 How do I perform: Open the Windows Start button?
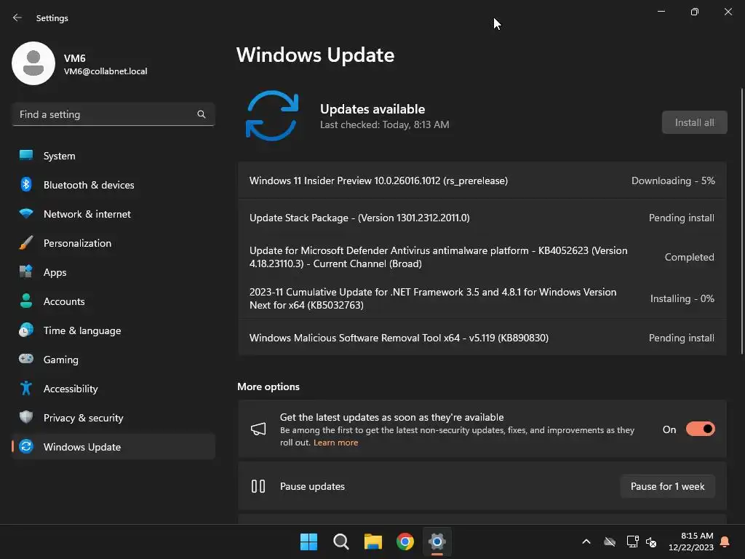tap(308, 542)
